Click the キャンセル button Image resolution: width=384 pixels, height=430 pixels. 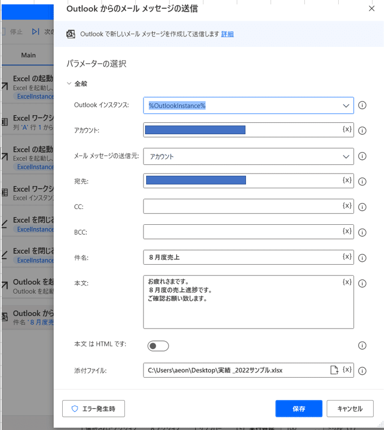coord(350,409)
